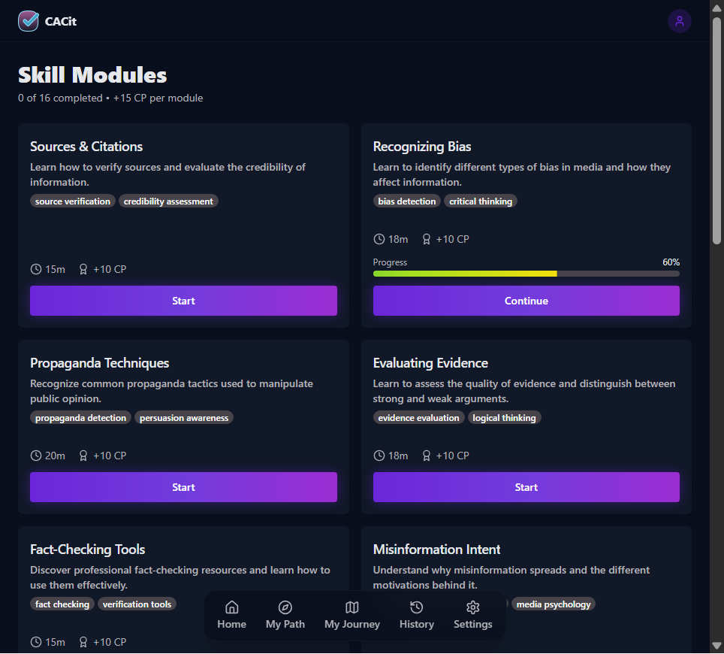
Task: Start the Sources & Citations module
Action: click(183, 301)
